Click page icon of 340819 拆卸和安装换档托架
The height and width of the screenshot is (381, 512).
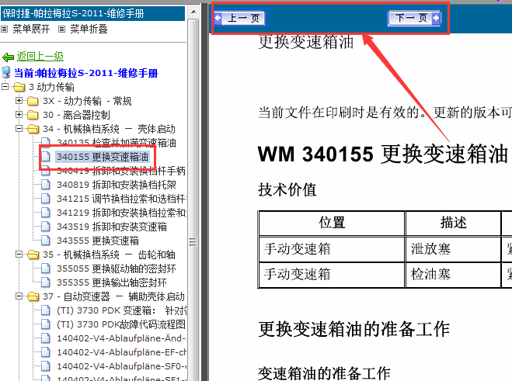click(46, 185)
